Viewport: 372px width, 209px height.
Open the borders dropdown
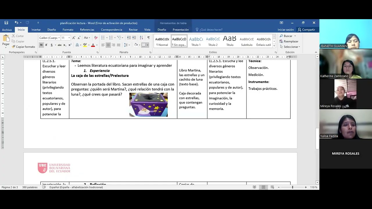pos(148,45)
